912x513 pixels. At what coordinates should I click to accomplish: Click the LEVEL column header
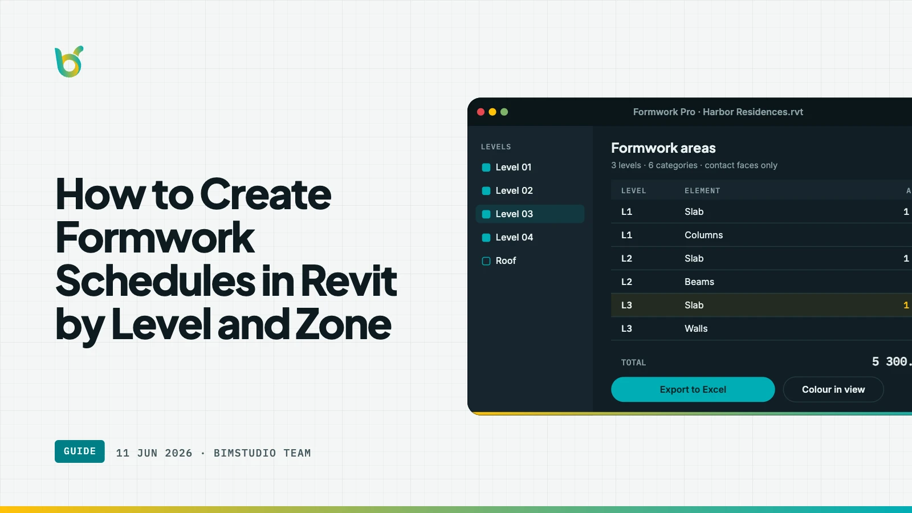pos(633,191)
